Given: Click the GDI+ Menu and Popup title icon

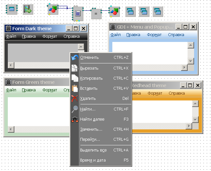Looking at the screenshot, I should click(113, 27).
